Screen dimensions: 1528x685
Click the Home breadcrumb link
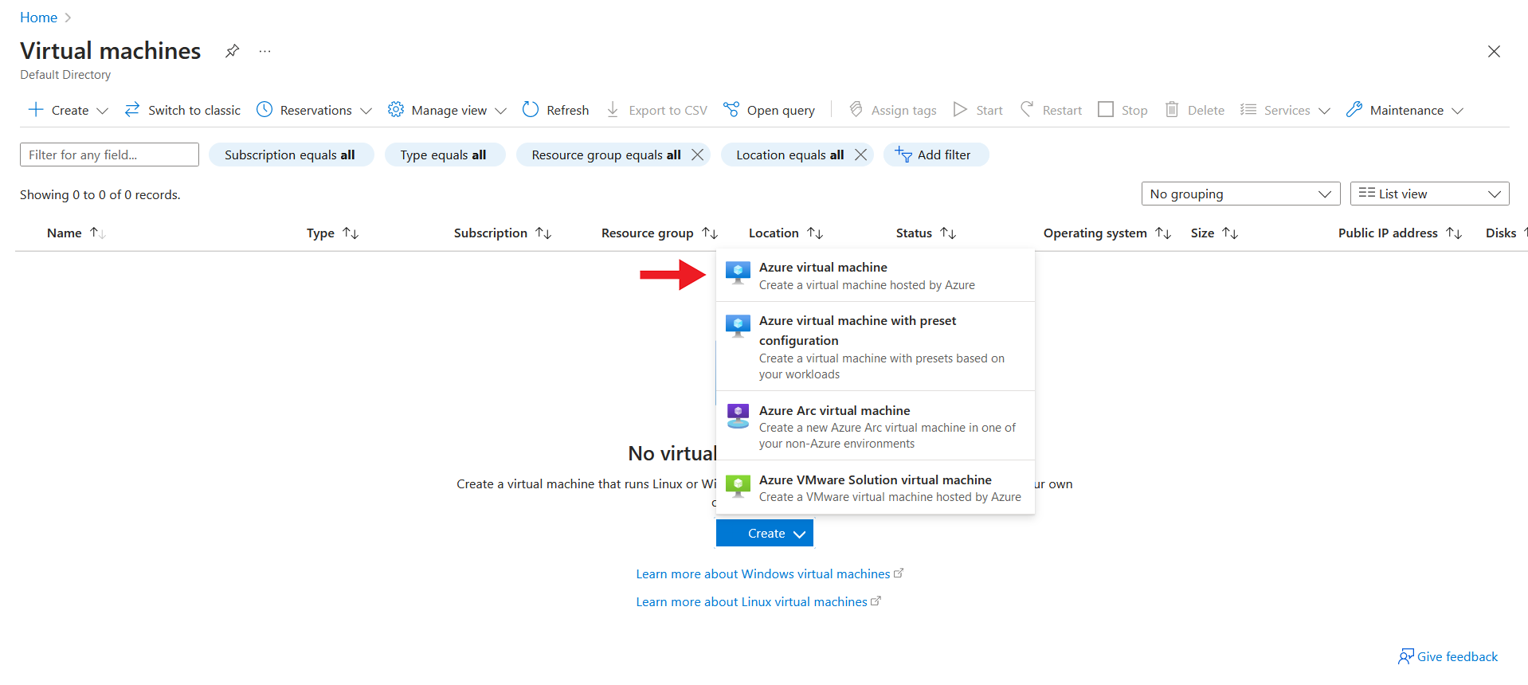coord(38,18)
